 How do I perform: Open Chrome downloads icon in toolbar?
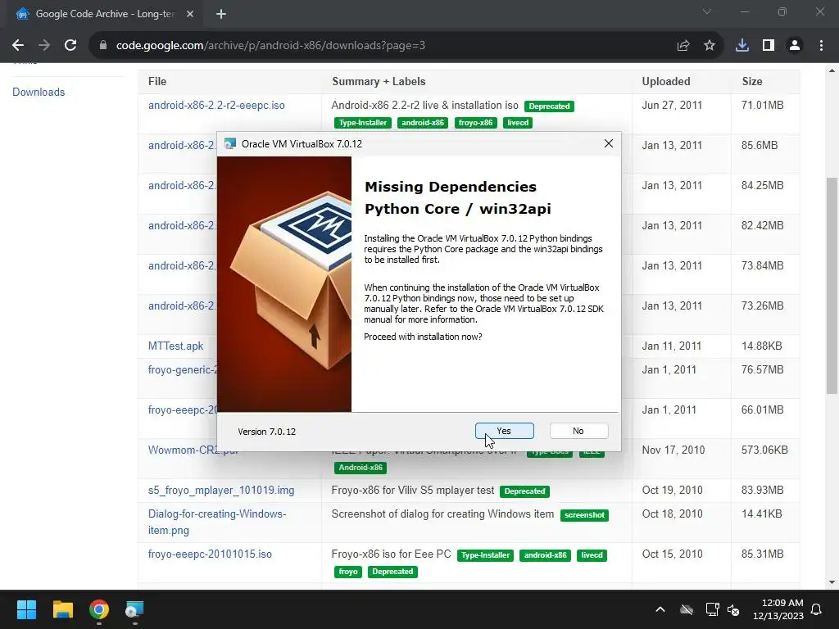click(742, 46)
